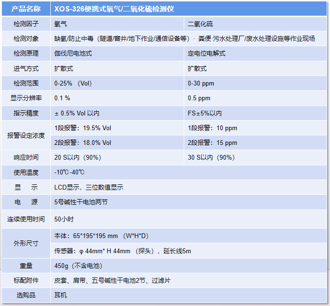Click the 显示 row label

(26, 187)
